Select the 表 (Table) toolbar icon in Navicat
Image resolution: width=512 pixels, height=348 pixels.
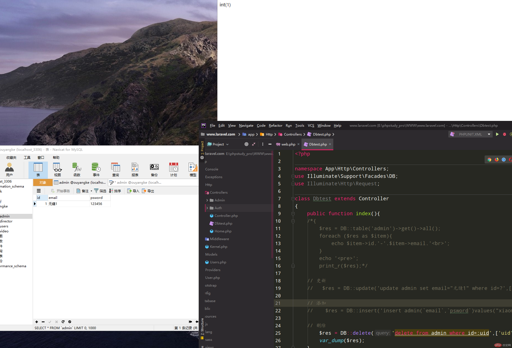point(38,170)
